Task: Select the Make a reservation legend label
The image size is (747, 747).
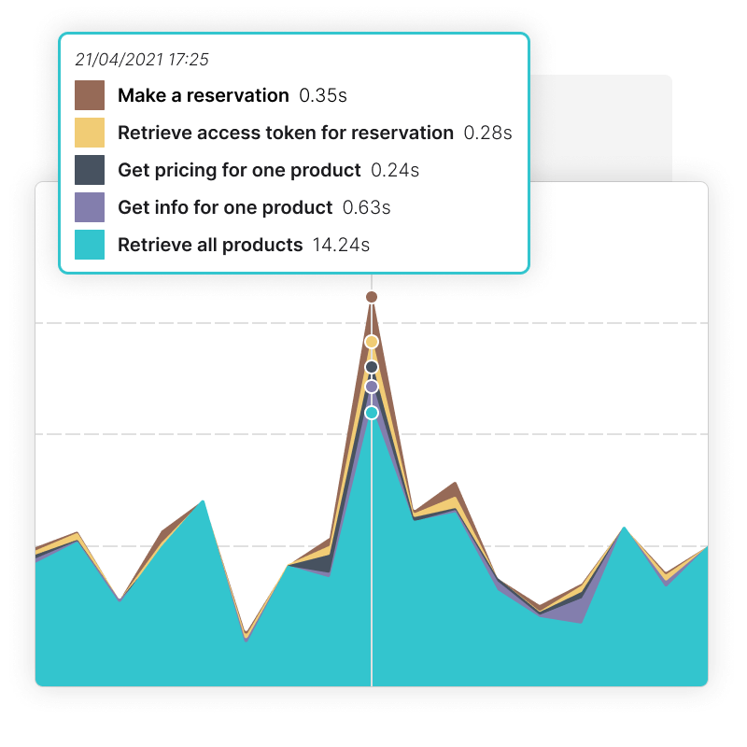Action: tap(204, 95)
